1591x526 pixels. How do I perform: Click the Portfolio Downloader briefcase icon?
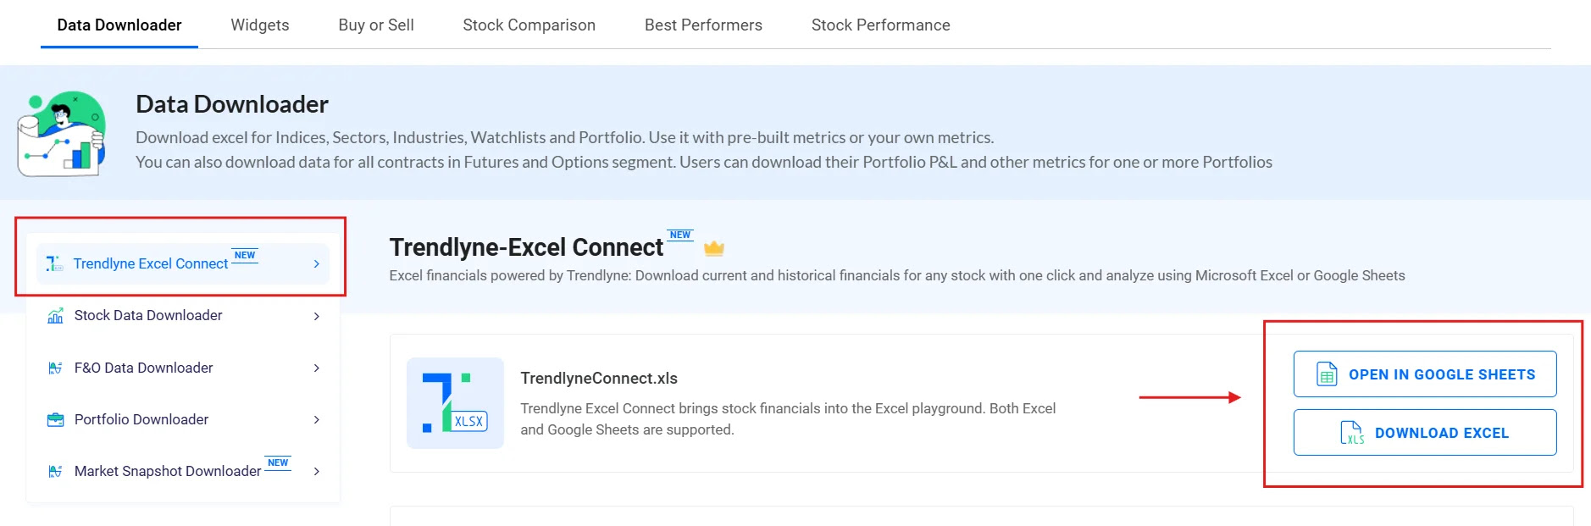tap(55, 419)
